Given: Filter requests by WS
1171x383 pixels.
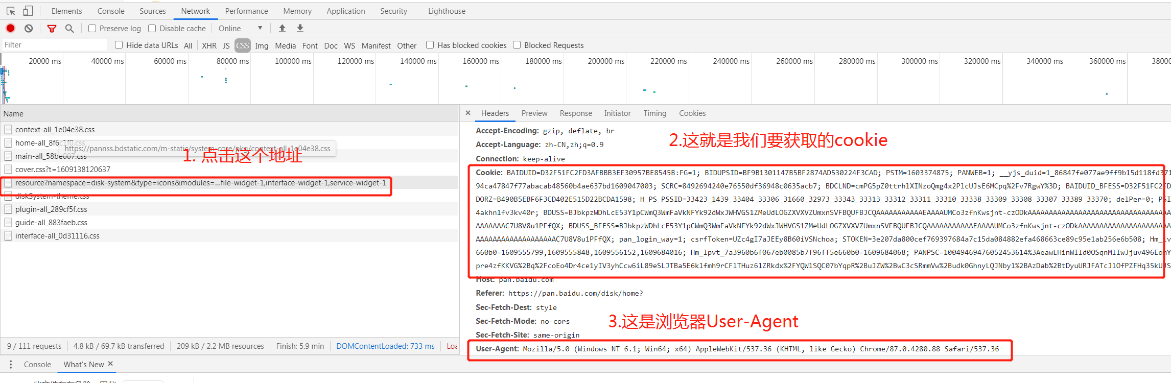Looking at the screenshot, I should pos(349,45).
